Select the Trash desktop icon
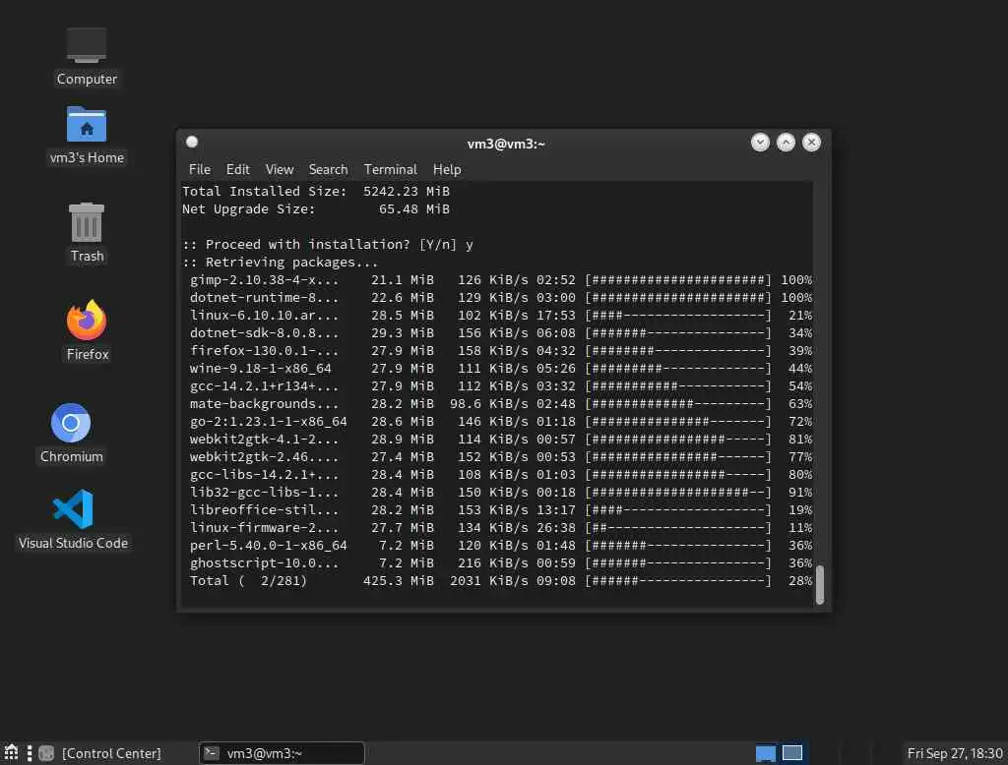Viewport: 1008px width, 765px height. click(87, 232)
